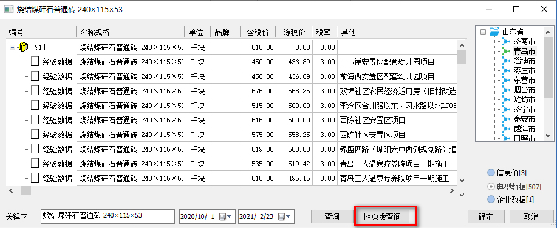Click the table's scroll up arrow
The height and width of the screenshot is (228, 557).
462,46
